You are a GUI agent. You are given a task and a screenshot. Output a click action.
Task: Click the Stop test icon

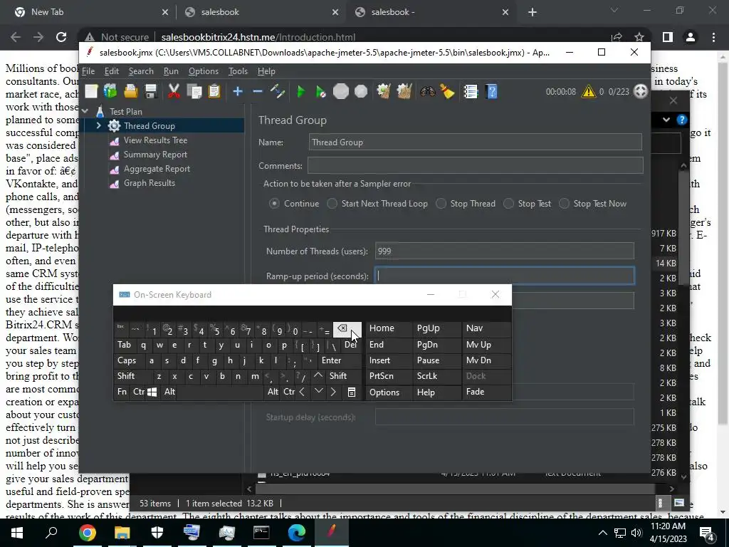coord(341,92)
